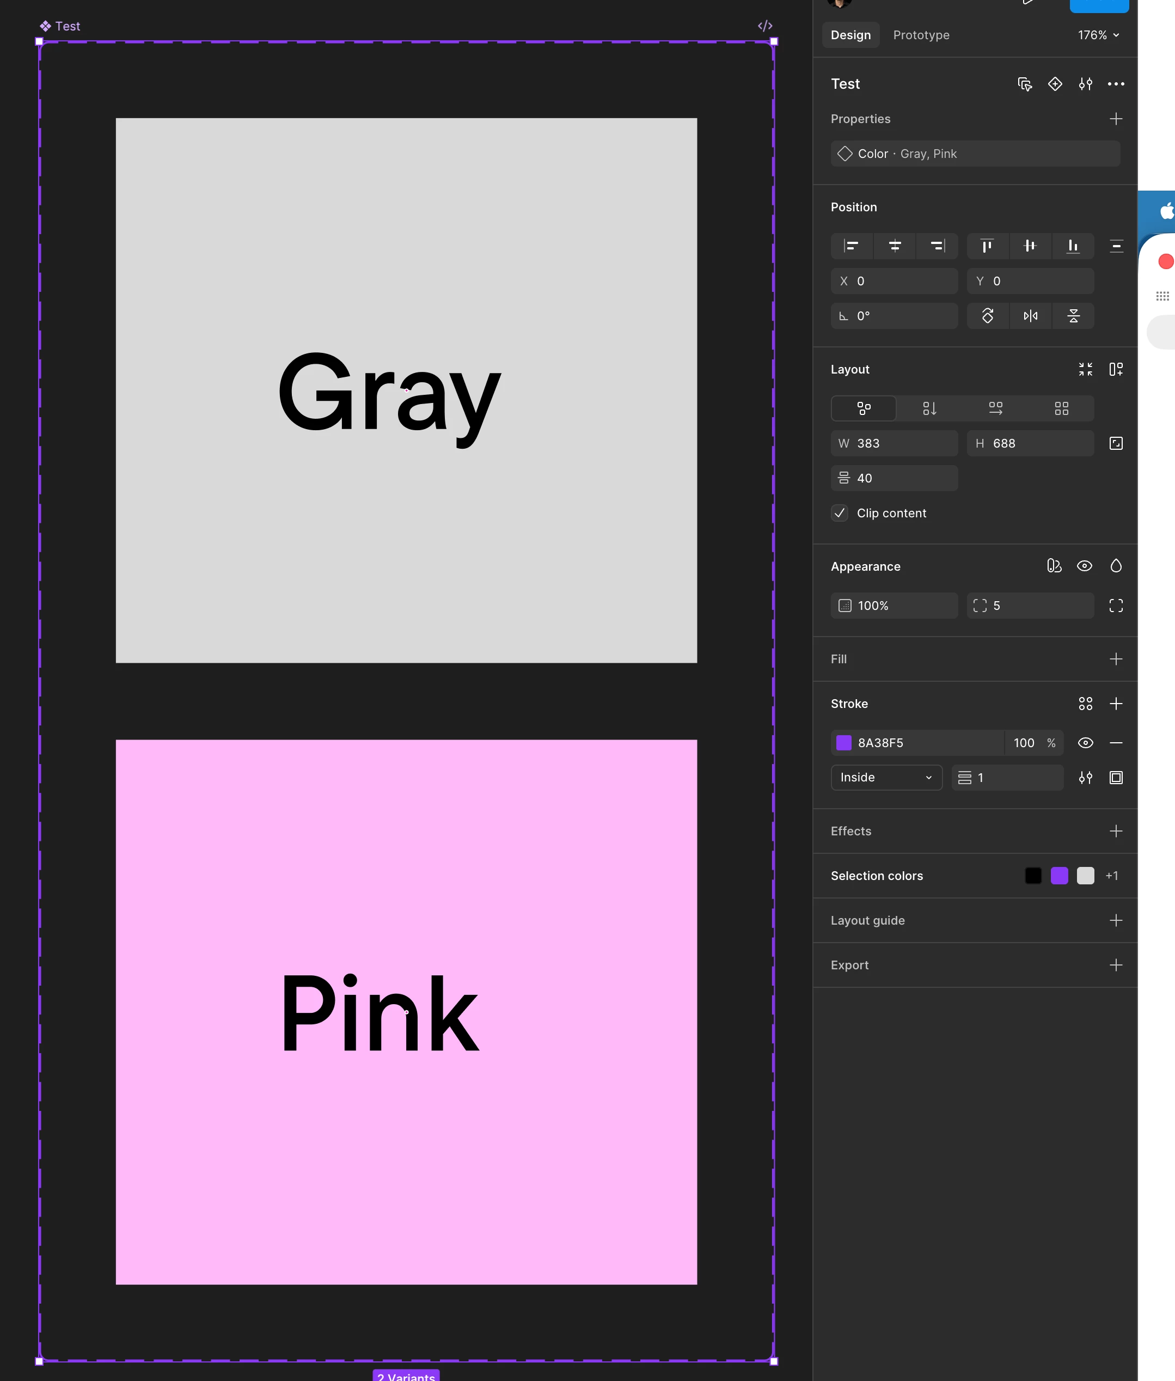Click grid auto layout flow icon
1175x1381 pixels.
[x=1061, y=408]
